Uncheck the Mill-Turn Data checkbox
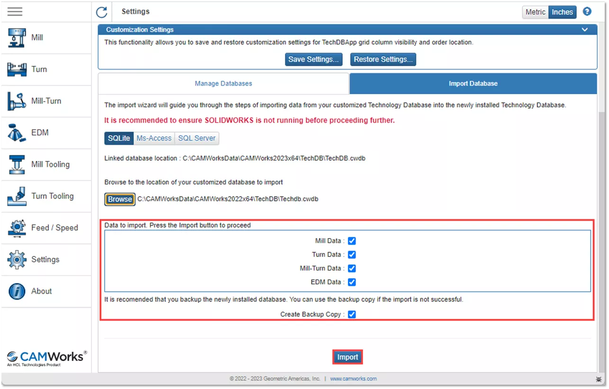 [x=352, y=268]
